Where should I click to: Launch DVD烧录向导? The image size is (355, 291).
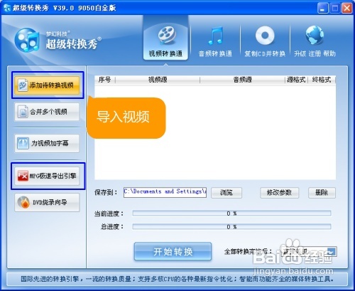[47, 203]
